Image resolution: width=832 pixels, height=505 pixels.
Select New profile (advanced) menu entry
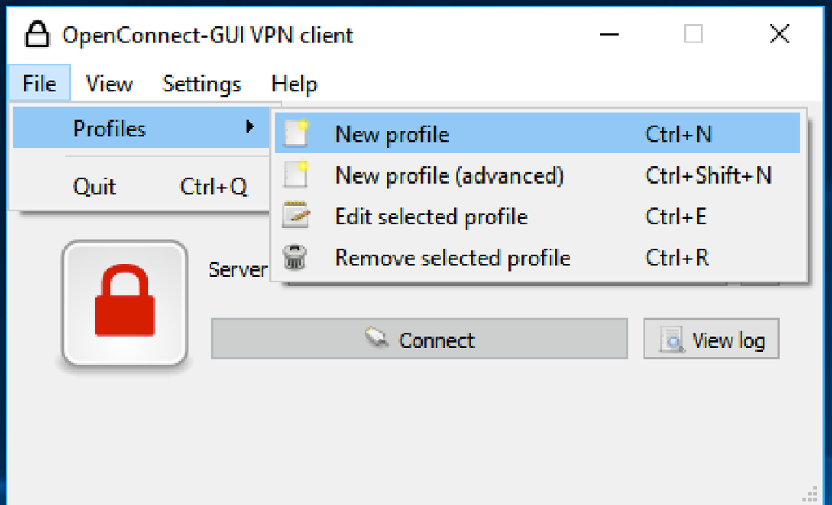449,175
